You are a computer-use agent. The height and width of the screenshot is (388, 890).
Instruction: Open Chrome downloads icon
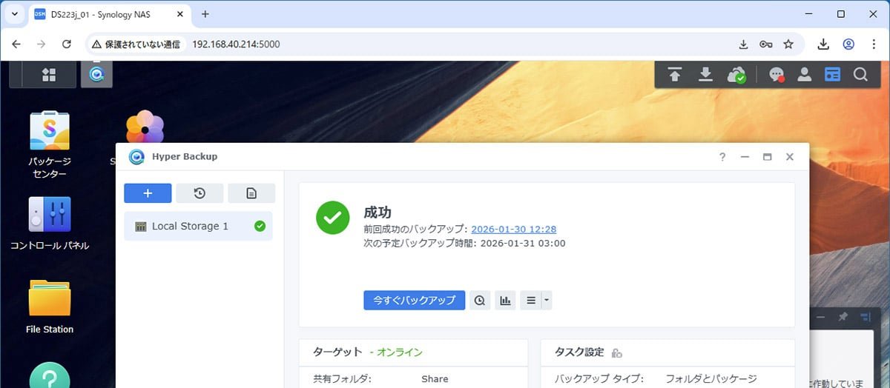coord(823,44)
